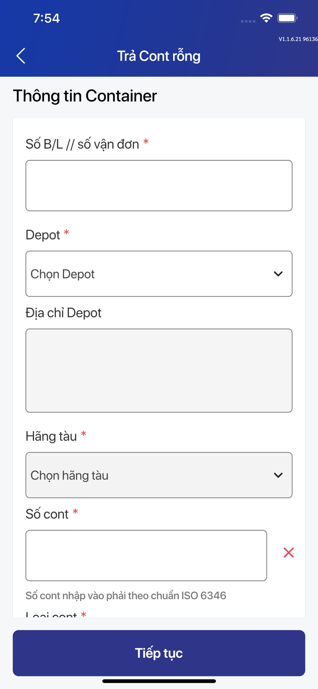Click the Depot dropdown chevron arrow
Screen dimensions: 318x689
(x=278, y=274)
